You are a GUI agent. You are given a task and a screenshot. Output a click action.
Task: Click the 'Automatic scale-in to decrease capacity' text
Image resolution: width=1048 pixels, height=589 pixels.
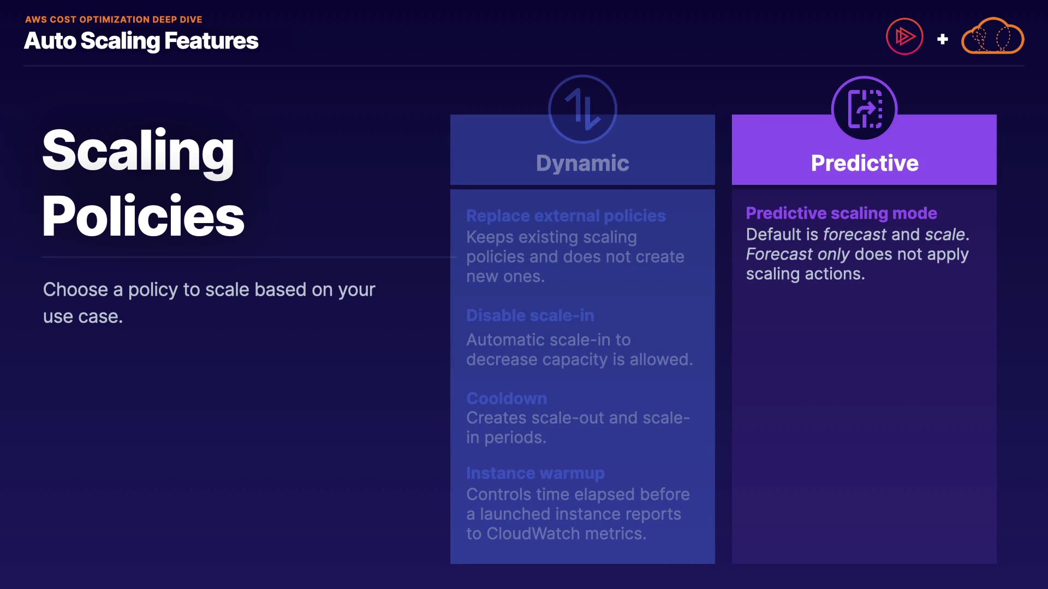click(x=579, y=350)
